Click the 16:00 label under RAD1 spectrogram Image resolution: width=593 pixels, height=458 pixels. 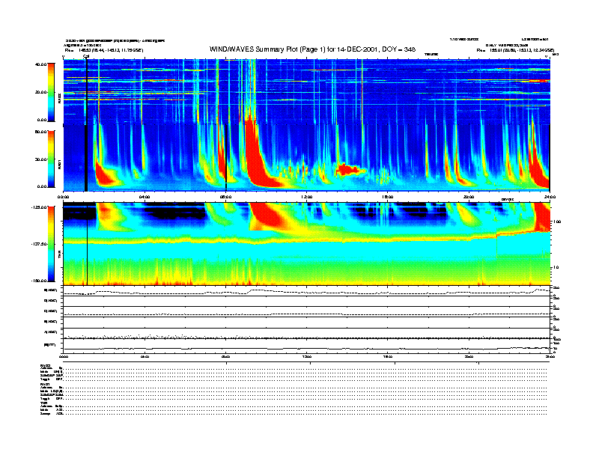(388, 197)
